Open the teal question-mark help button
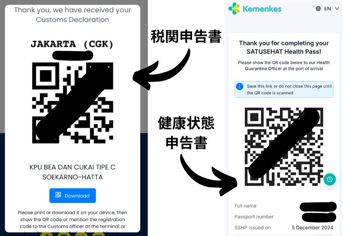Image resolution: width=343 pixels, height=236 pixels. [330, 179]
